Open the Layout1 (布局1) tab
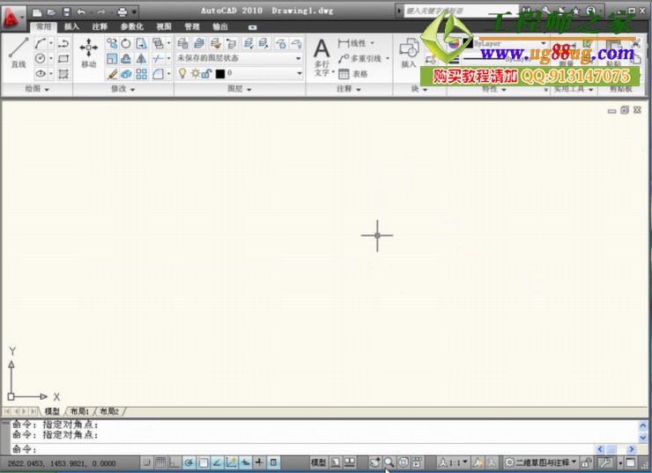The image size is (652, 473). click(80, 411)
